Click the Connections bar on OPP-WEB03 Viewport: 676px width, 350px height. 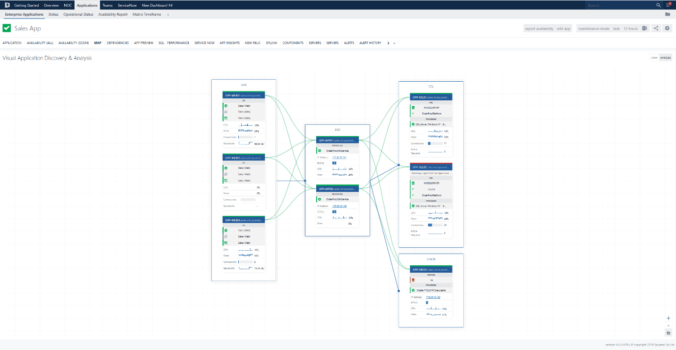245,262
